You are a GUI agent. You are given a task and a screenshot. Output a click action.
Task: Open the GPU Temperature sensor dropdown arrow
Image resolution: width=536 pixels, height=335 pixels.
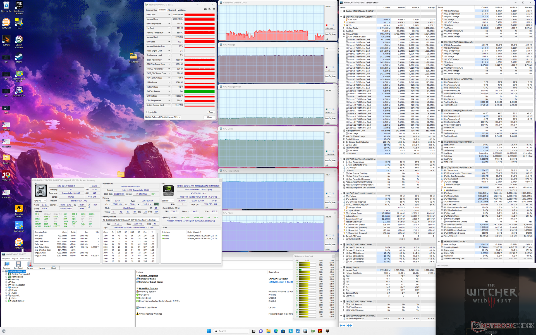point(169,24)
